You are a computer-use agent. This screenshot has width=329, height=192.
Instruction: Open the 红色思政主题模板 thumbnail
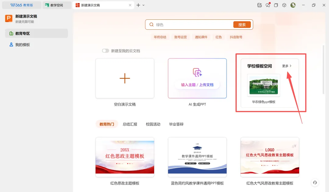pos(125,157)
